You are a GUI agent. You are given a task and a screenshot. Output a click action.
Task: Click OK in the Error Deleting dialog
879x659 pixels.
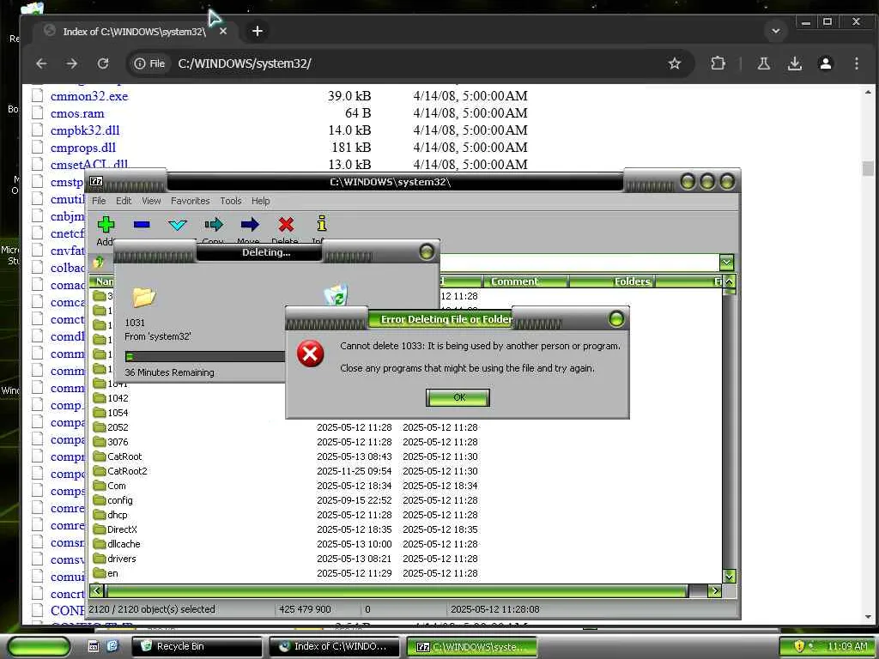pyautogui.click(x=458, y=397)
